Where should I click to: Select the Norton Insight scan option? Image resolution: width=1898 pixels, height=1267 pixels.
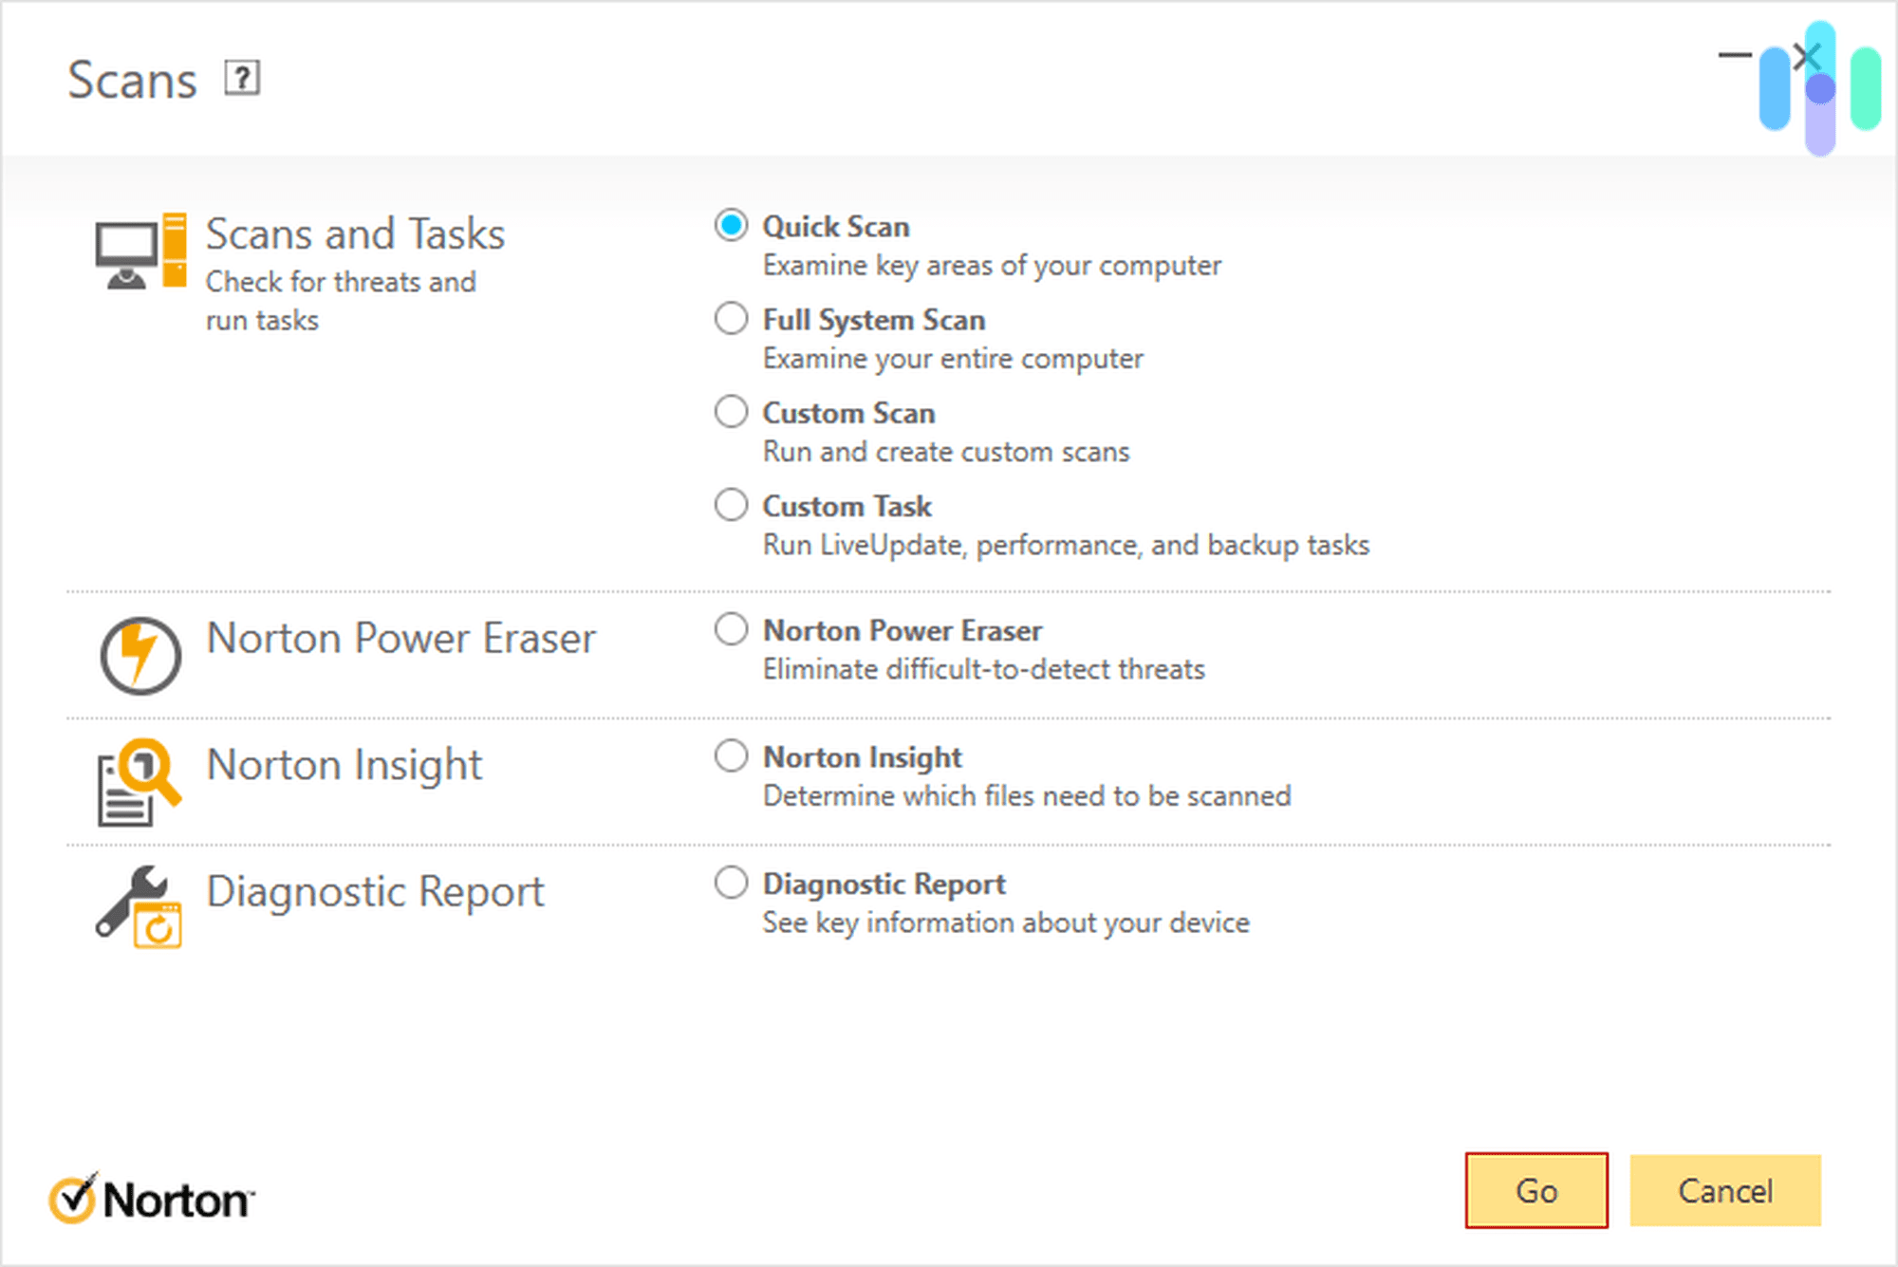click(x=730, y=755)
